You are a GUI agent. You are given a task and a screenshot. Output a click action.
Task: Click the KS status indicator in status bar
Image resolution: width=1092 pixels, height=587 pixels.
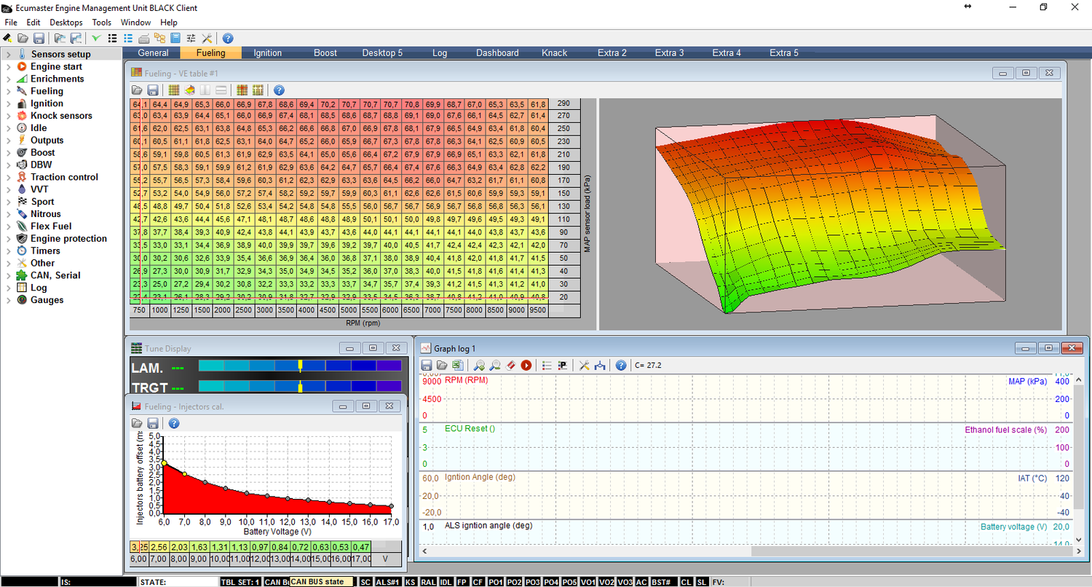(411, 582)
